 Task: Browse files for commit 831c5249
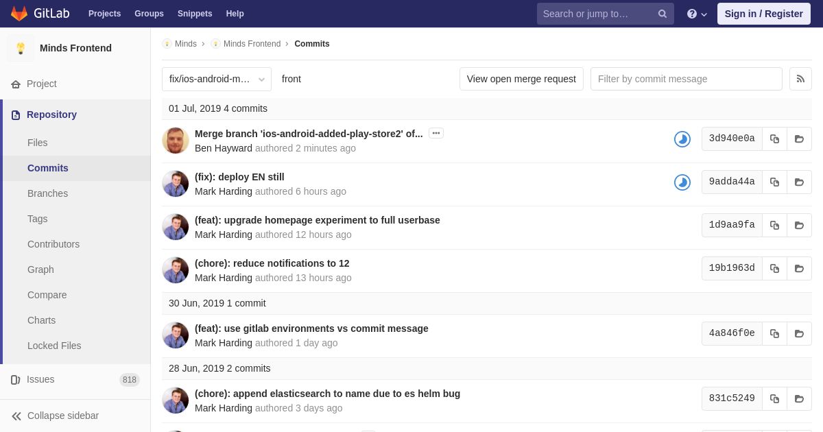[799, 398]
